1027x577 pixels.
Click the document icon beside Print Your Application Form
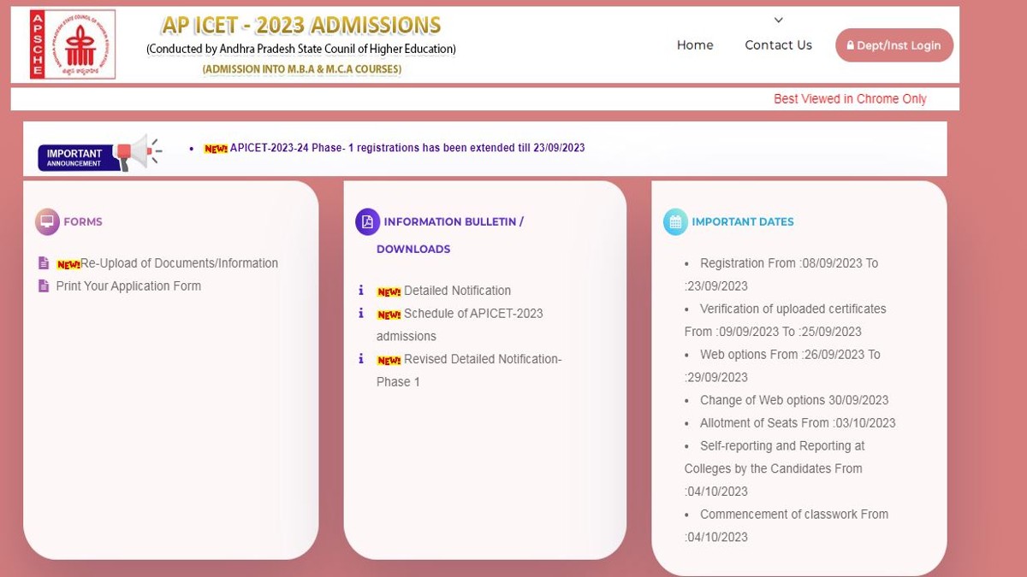click(44, 286)
